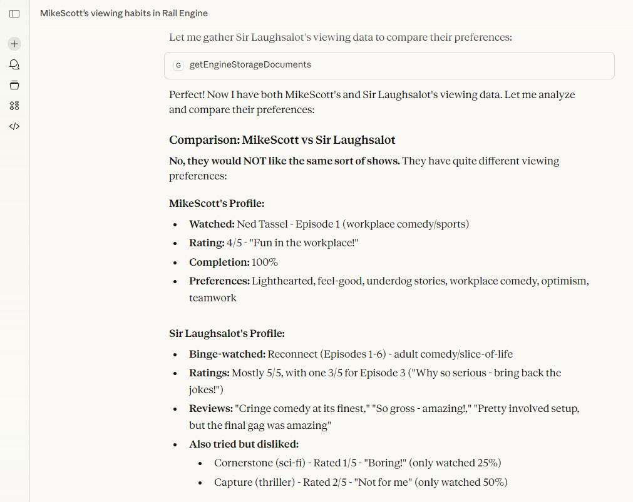
Task: Open the Artifacts icon in sidebar
Action: click(14, 106)
